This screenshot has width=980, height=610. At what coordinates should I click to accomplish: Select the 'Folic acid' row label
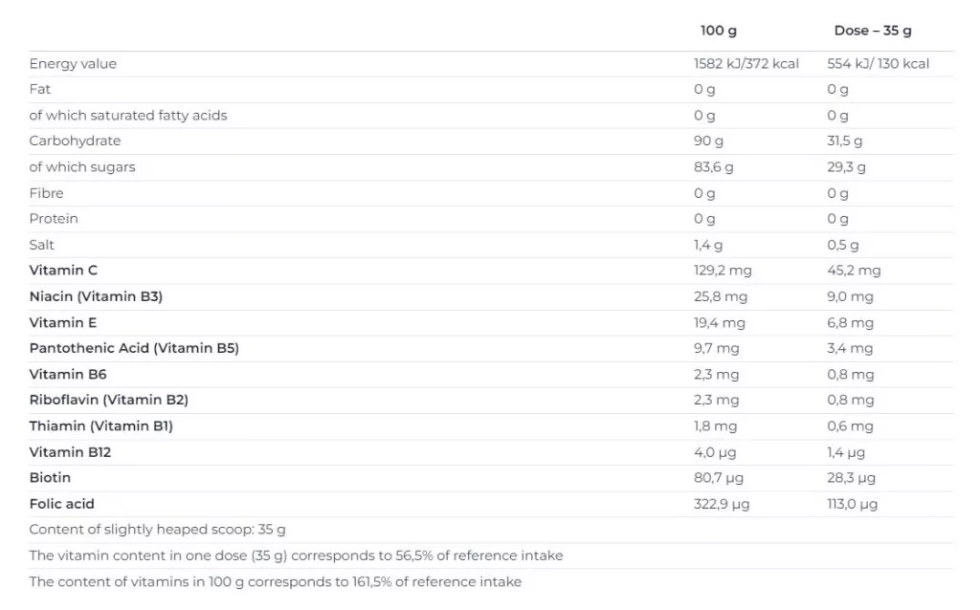point(61,504)
